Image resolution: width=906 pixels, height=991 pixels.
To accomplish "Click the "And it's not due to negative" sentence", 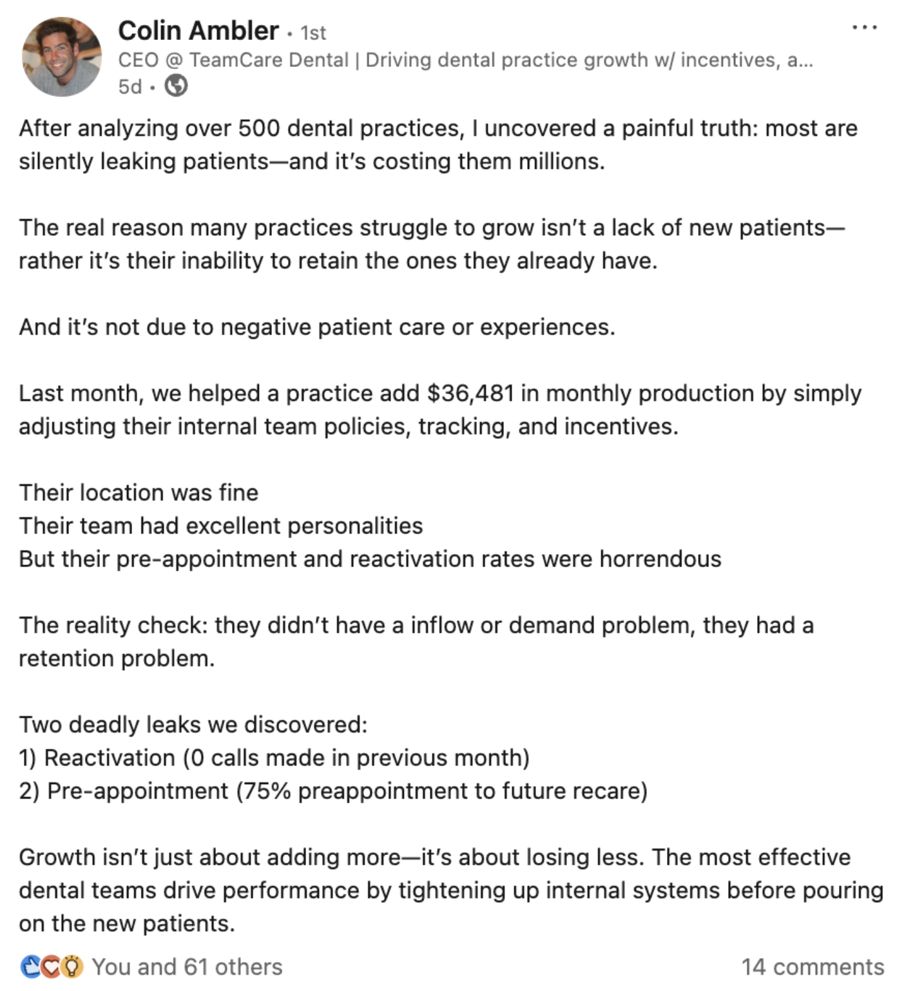I will 317,327.
